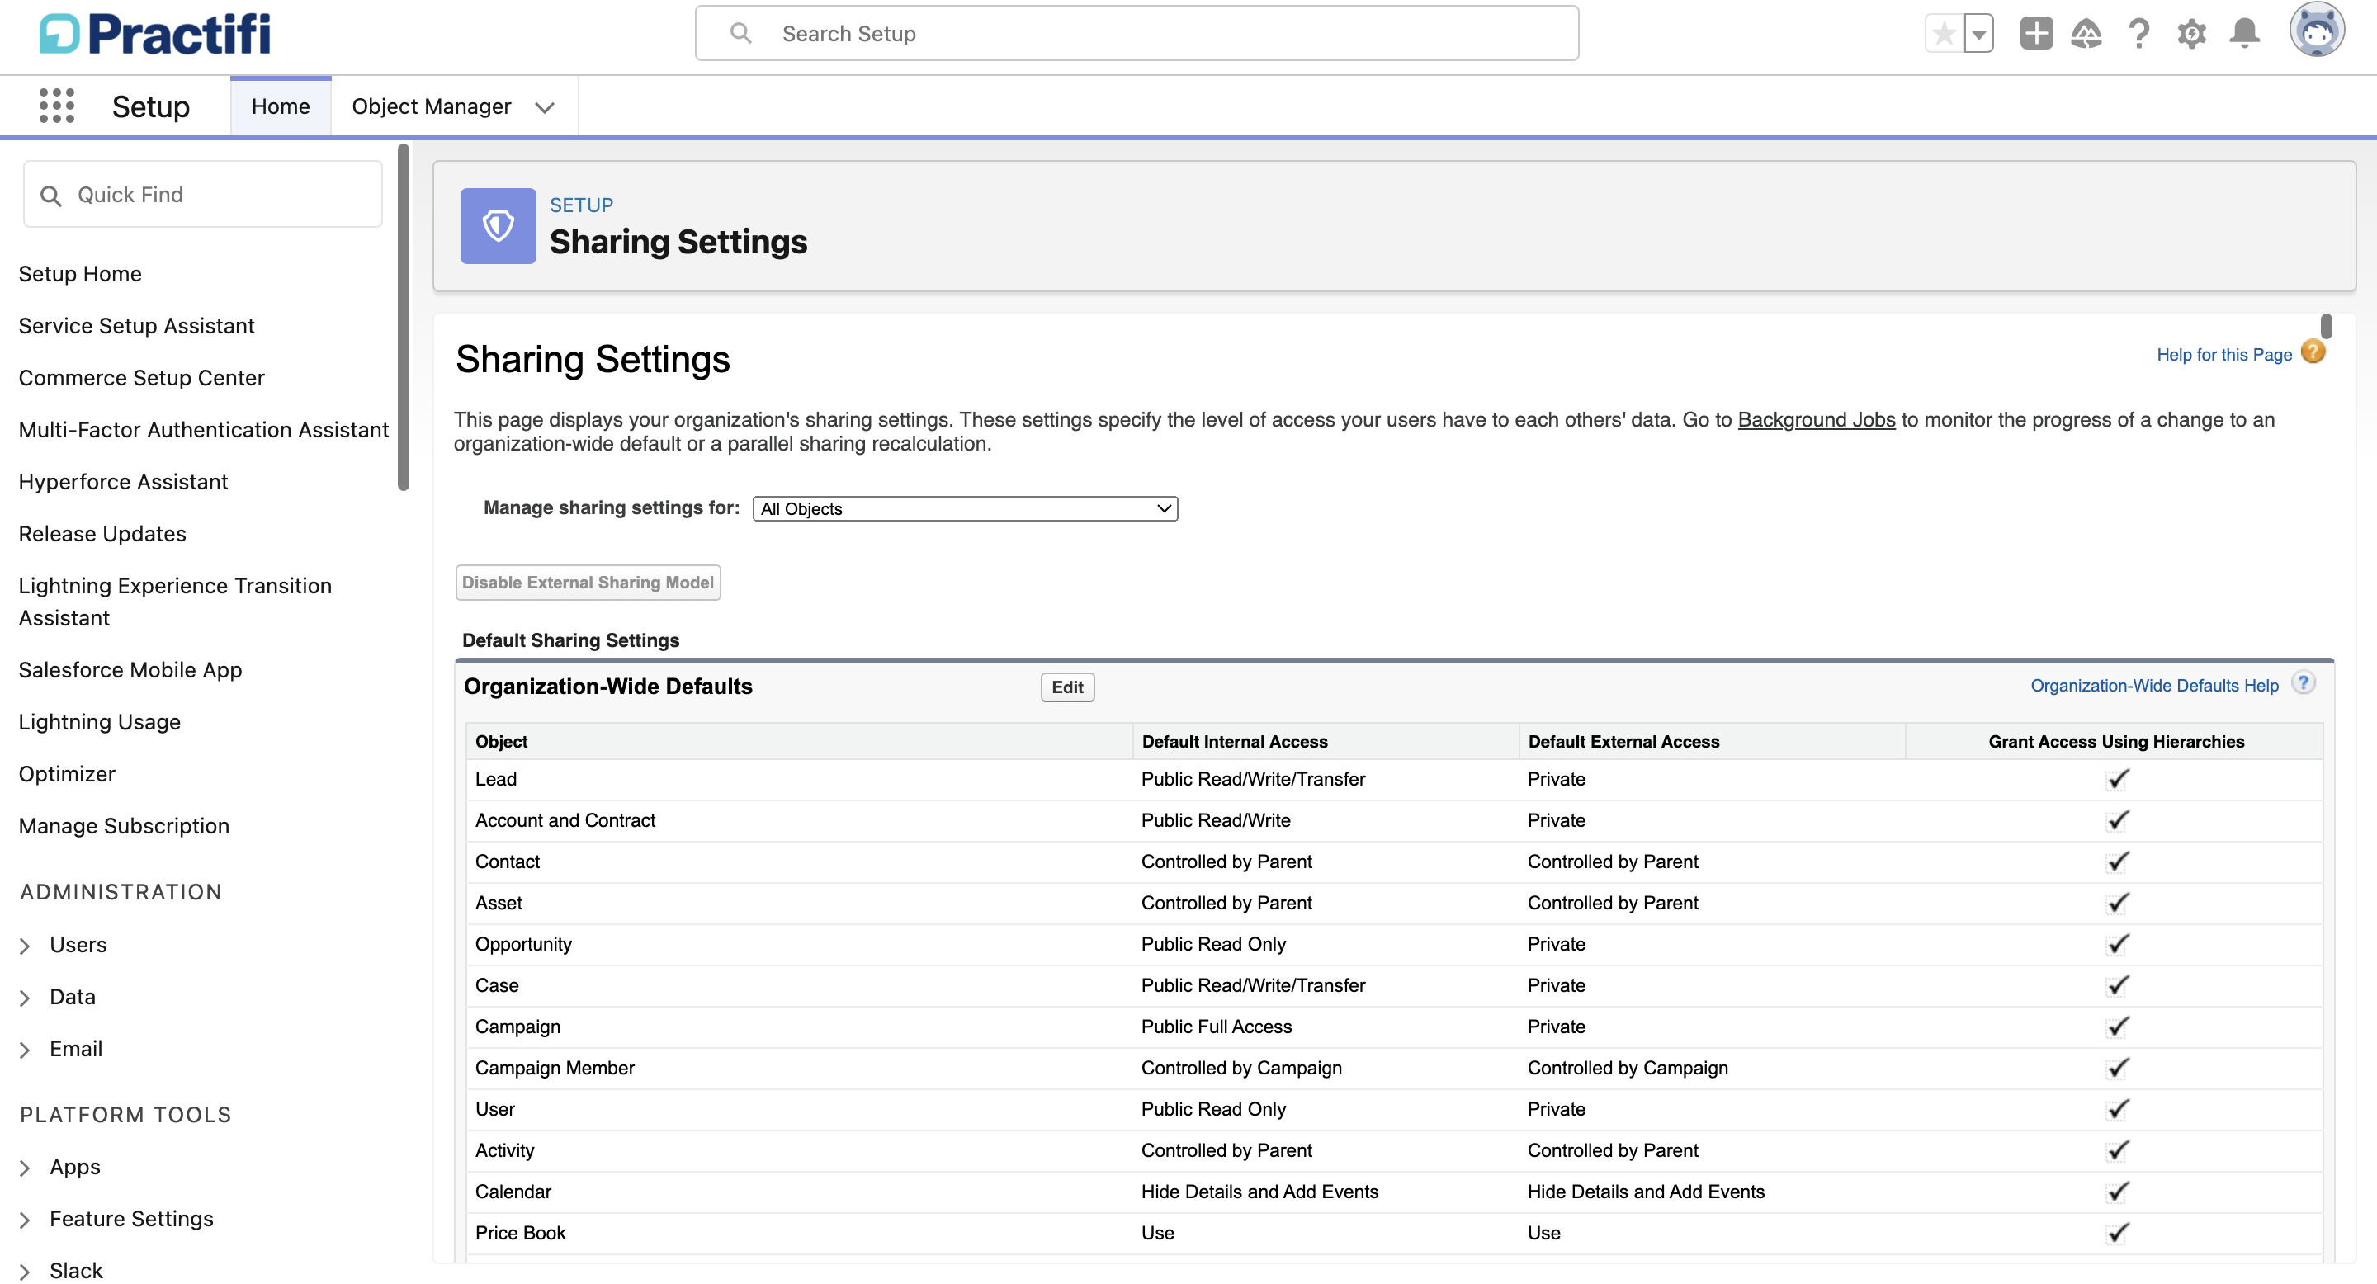Open the App Launcher grid icon
This screenshot has width=2377, height=1284.
pyautogui.click(x=56, y=105)
